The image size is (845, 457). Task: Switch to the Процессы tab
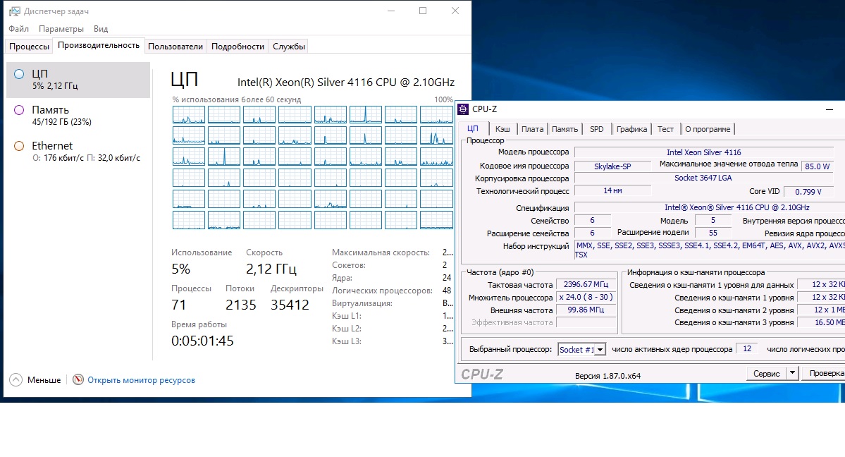click(x=29, y=47)
